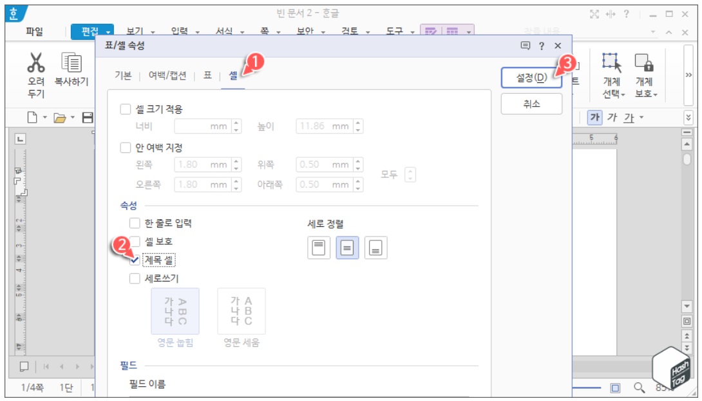This screenshot has width=702, height=401.
Task: Expand the 개체 보호 dropdown arrow
Action: point(656,94)
